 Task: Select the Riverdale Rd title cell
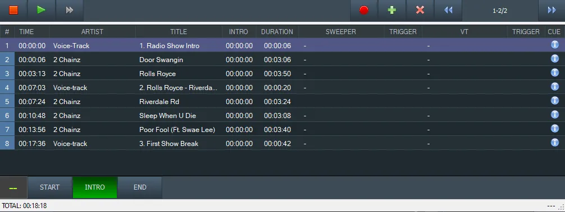click(x=159, y=102)
